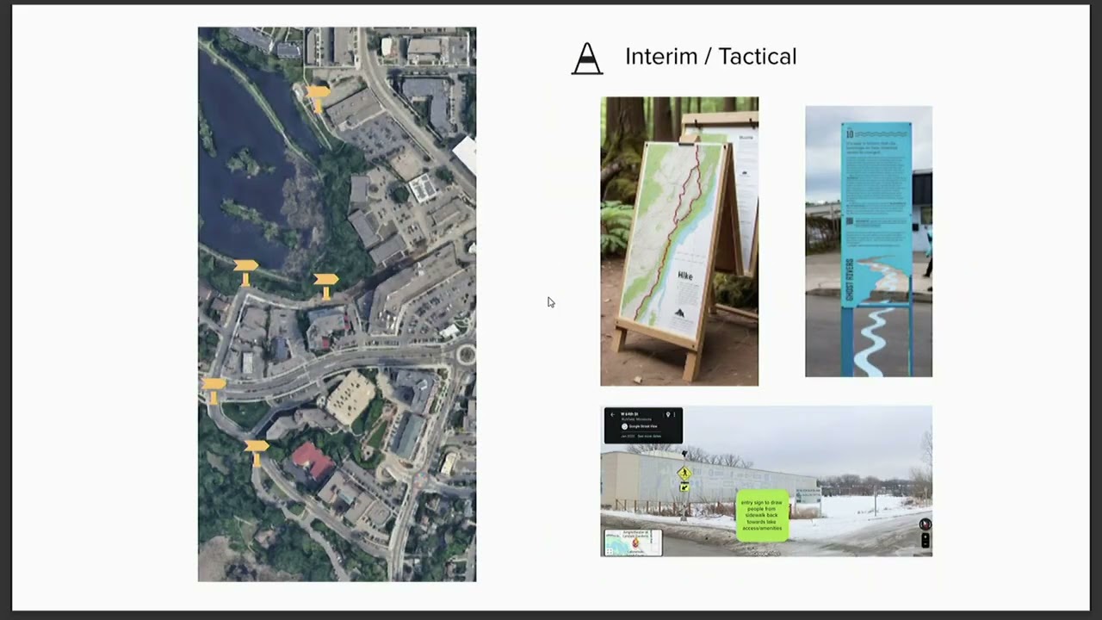Click the green sticky note about the entry sign
The width and height of the screenshot is (1102, 620).
pos(762,515)
